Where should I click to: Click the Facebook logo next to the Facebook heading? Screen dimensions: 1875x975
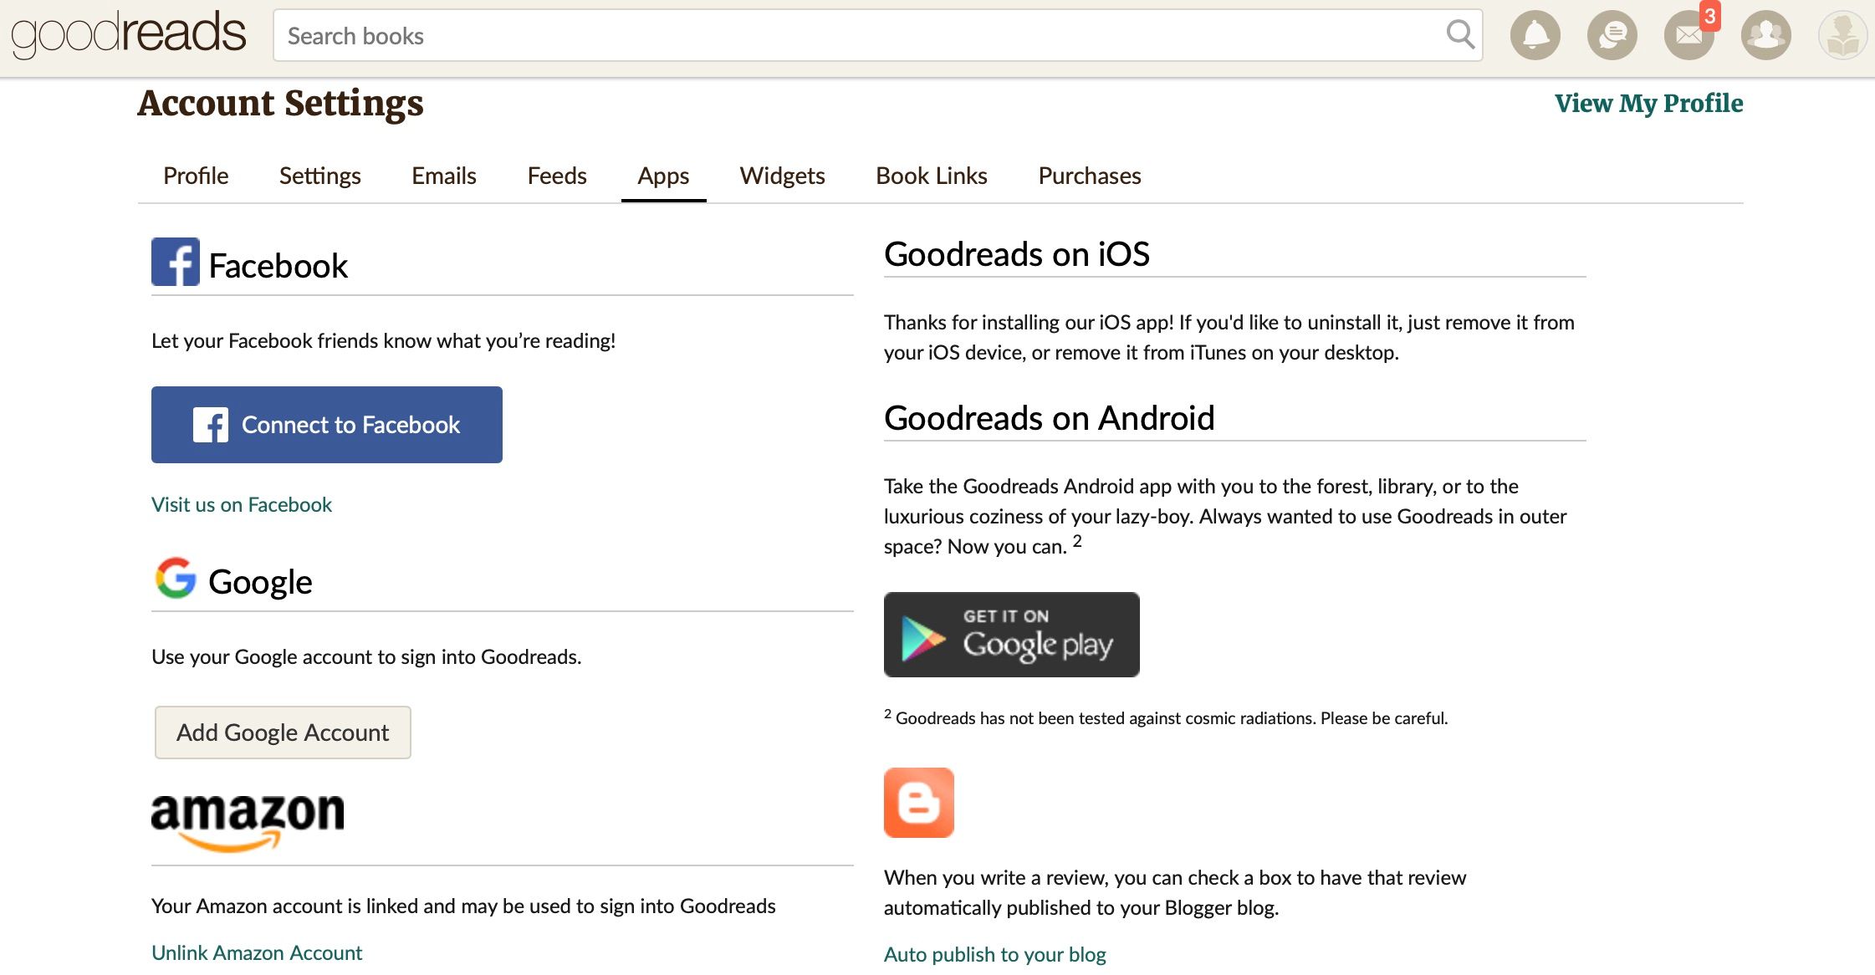[175, 262]
